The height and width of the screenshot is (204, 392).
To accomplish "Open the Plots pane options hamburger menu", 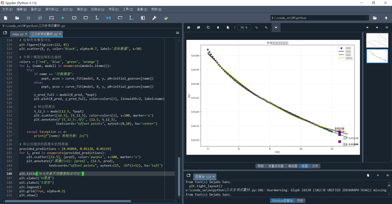I will [x=387, y=27].
